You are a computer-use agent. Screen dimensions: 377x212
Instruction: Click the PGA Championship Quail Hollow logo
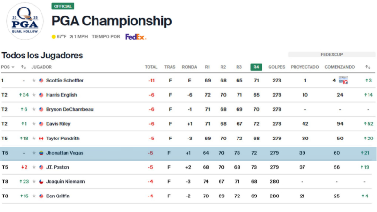25,21
